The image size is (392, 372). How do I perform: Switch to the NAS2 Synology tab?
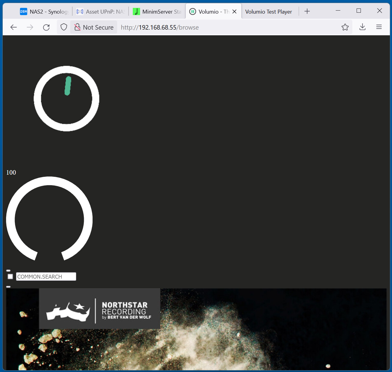tap(44, 12)
